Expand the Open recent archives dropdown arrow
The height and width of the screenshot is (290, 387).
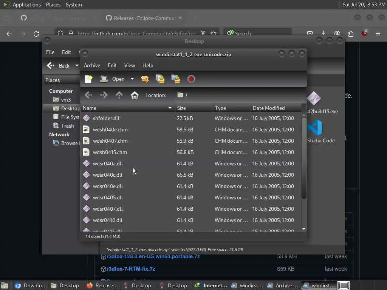(x=132, y=79)
